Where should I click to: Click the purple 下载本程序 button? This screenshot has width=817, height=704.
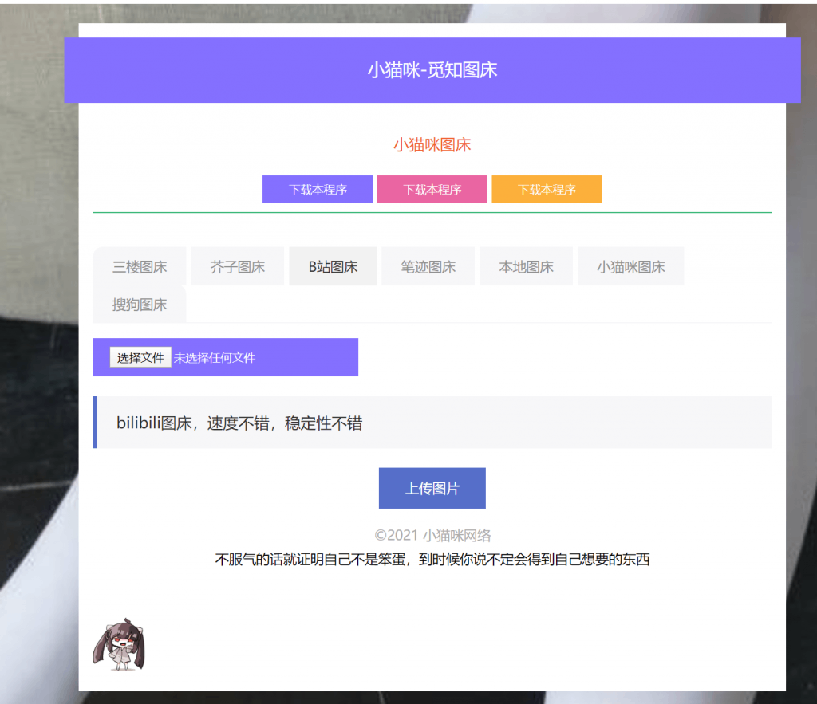point(318,189)
